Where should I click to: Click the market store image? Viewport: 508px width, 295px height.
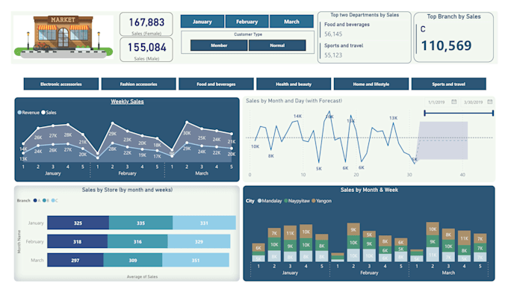point(63,37)
